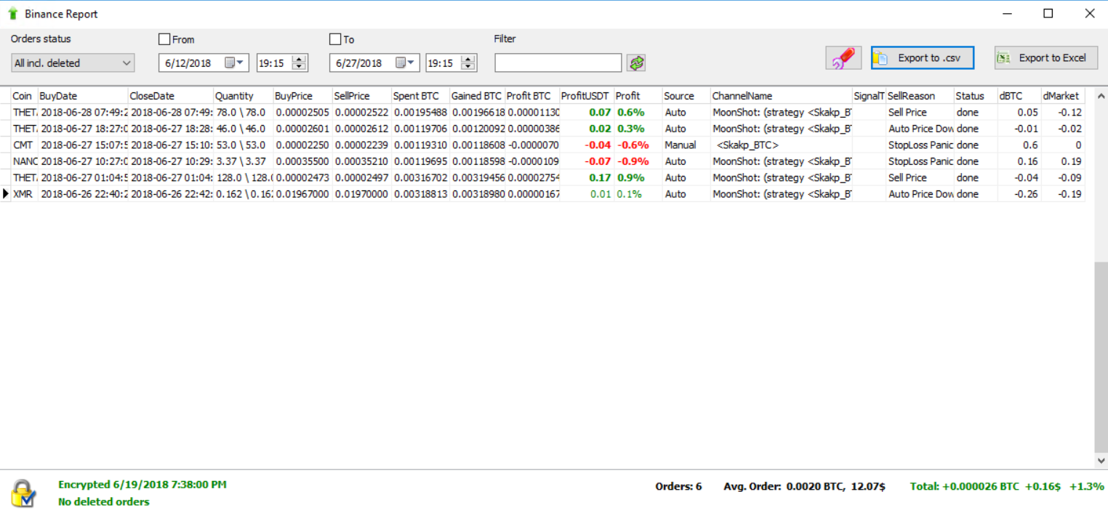Sort by the BuyPrice column header
The image size is (1108, 513).
coord(303,96)
